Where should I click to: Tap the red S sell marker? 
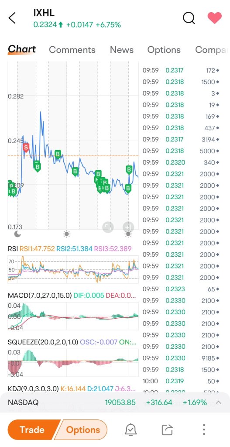click(x=26, y=148)
